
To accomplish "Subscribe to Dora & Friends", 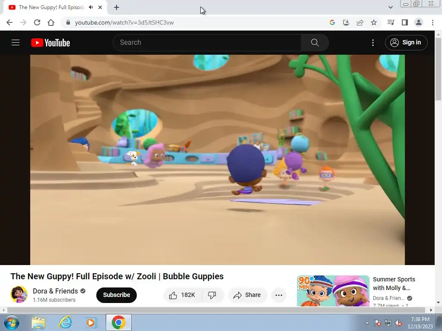I will pos(117,295).
